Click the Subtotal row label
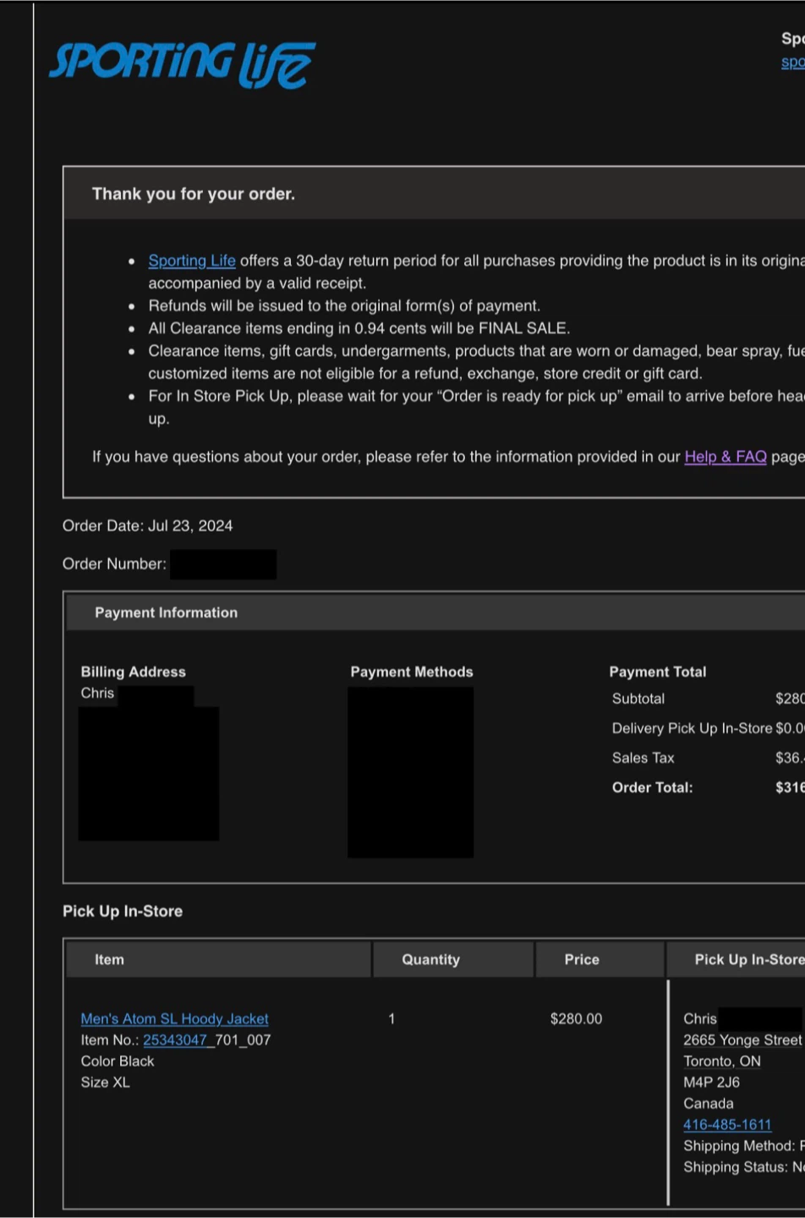 (x=638, y=699)
